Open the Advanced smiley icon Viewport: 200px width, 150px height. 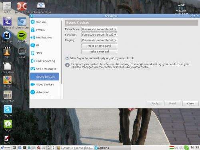(33, 92)
